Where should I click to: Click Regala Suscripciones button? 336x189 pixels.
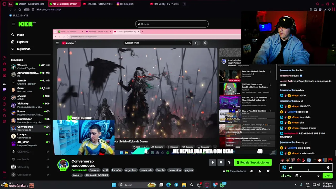[253, 162]
